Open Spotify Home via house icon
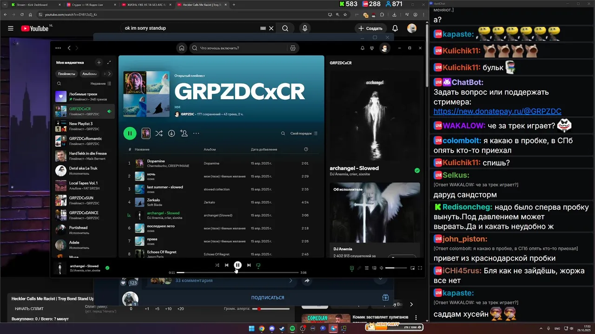This screenshot has height=334, width=595. (182, 48)
